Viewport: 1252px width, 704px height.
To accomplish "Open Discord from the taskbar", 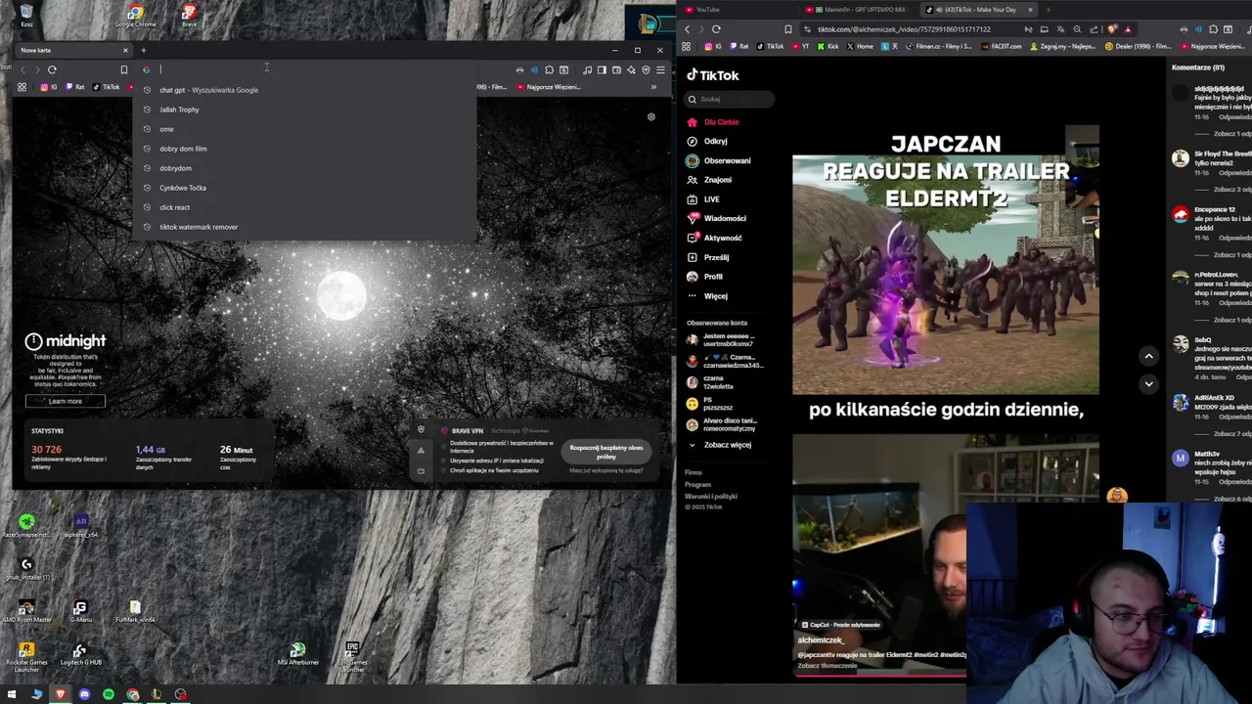I will 84,694.
